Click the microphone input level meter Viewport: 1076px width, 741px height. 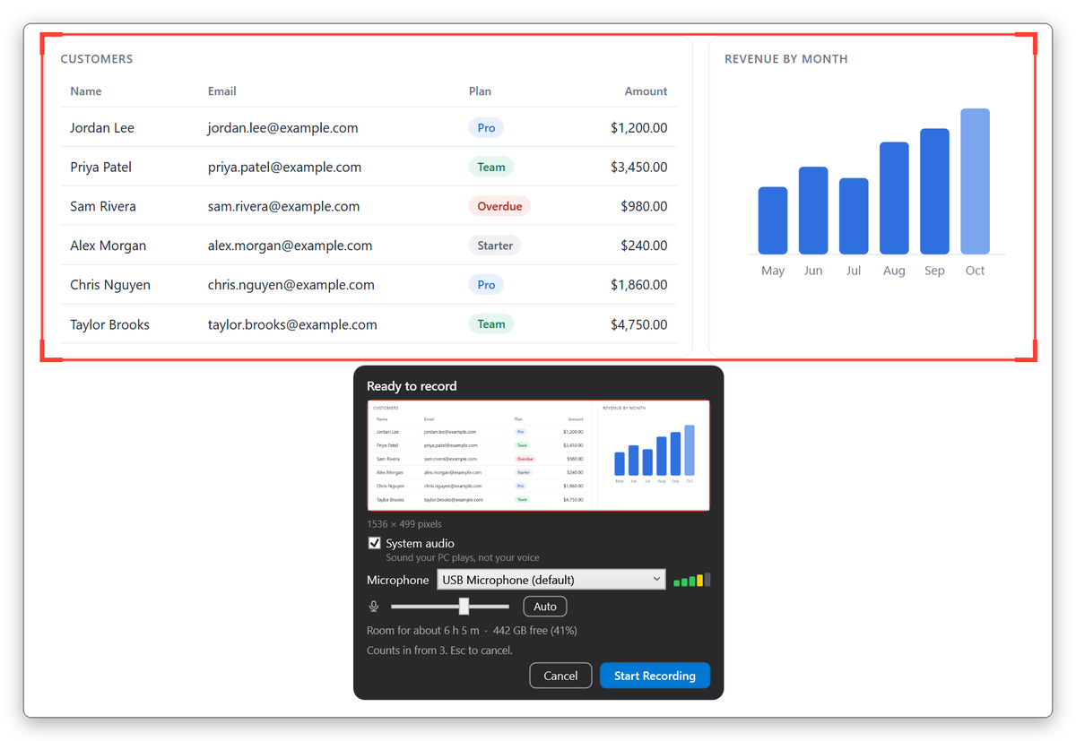point(692,580)
